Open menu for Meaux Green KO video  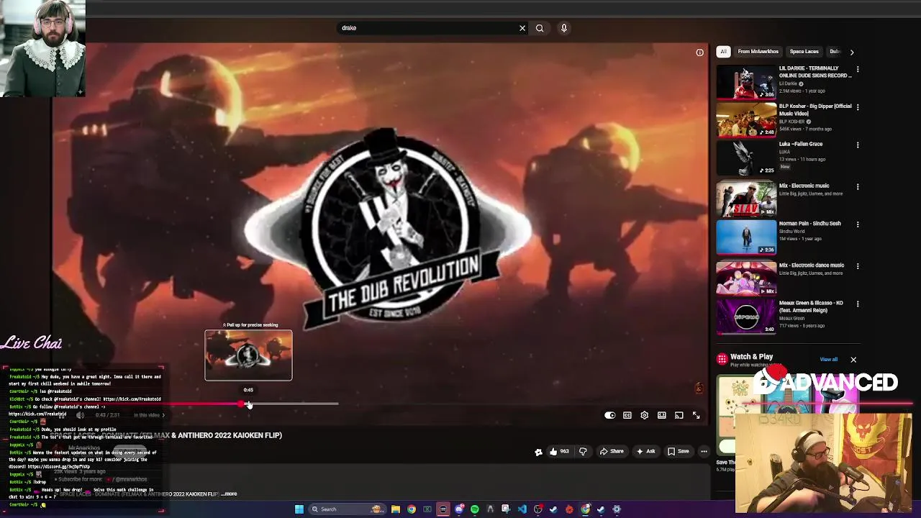pyautogui.click(x=858, y=304)
